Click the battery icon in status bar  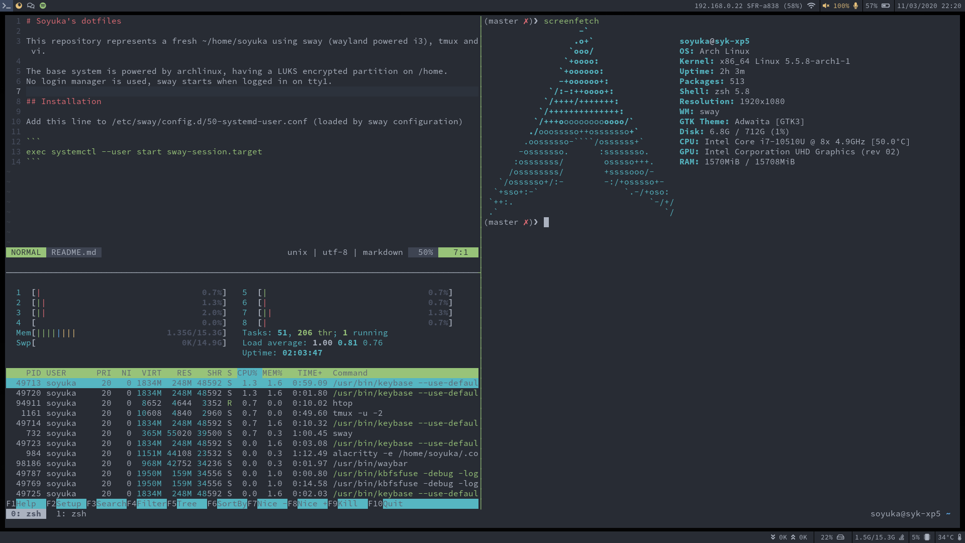[888, 6]
